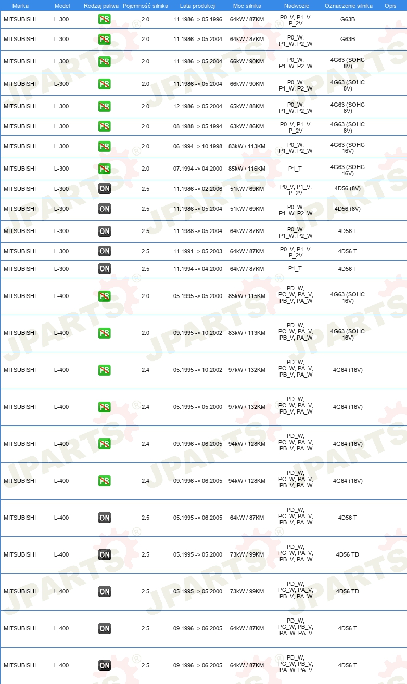Click the power cell 85kW / 115KM
This screenshot has width=407, height=684.
pyautogui.click(x=247, y=296)
